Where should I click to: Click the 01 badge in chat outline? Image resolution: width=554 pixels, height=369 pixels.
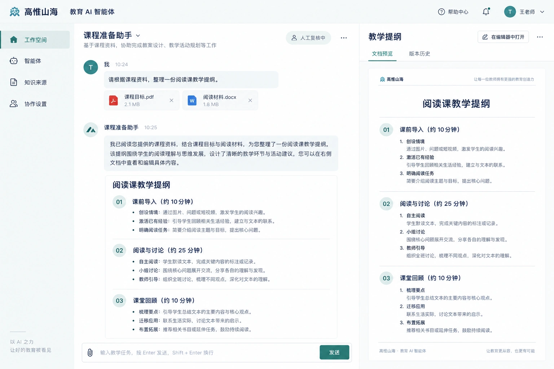point(119,202)
